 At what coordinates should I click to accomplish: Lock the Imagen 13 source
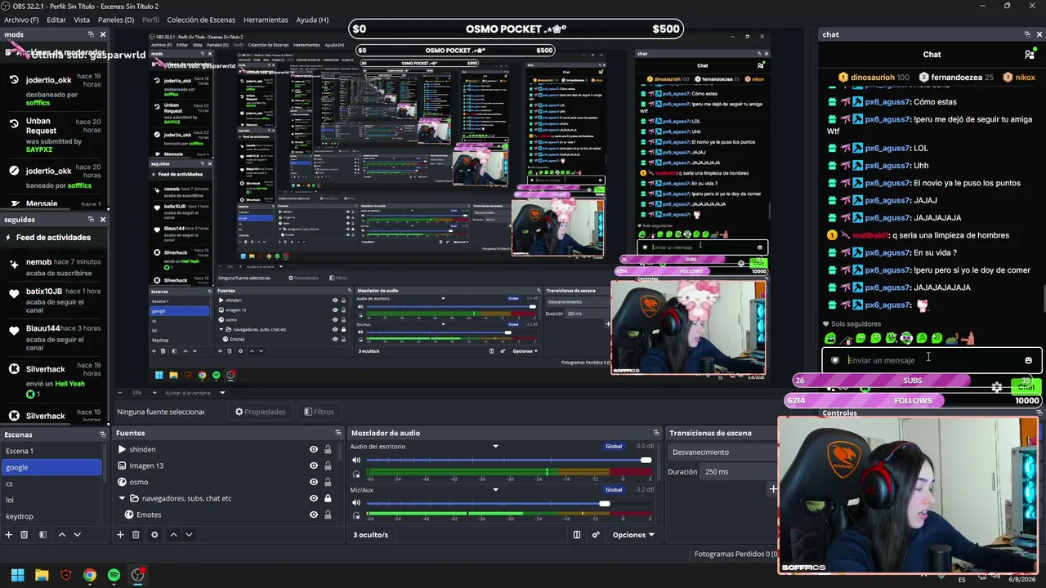[328, 465]
